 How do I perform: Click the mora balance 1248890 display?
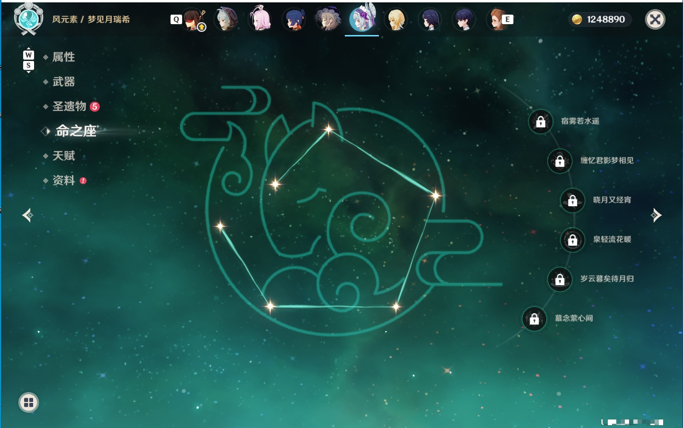tap(600, 19)
